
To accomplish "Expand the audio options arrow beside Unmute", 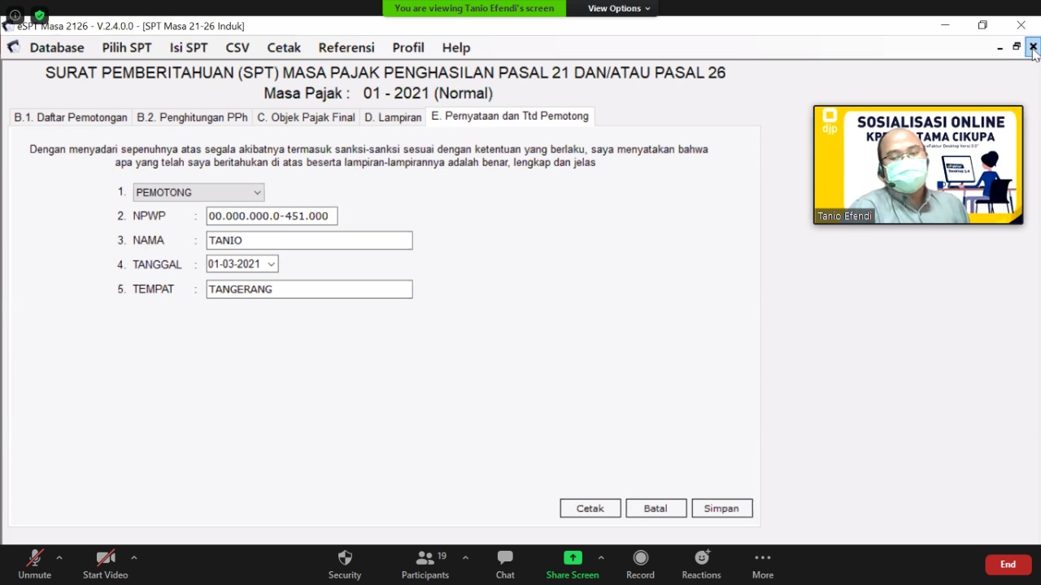I will point(59,558).
